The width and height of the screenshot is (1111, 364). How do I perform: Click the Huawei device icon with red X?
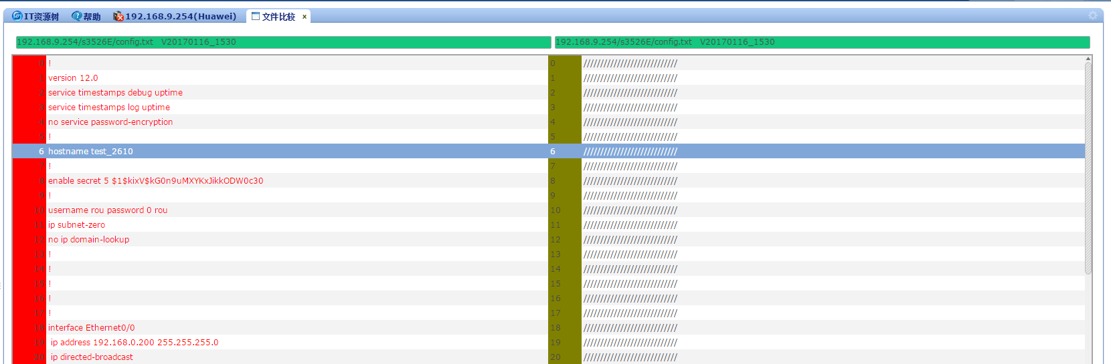[x=118, y=16]
